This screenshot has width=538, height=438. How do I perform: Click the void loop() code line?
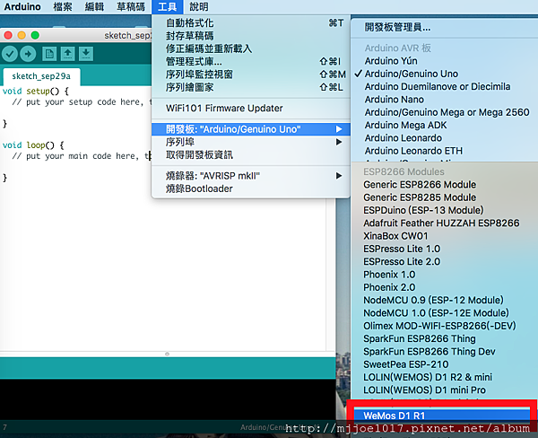[33, 145]
